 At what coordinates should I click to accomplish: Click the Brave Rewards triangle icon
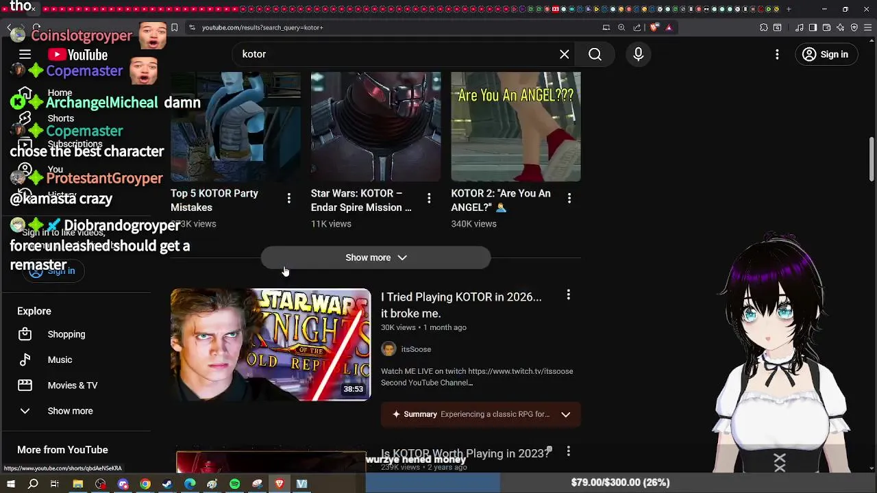click(x=669, y=27)
